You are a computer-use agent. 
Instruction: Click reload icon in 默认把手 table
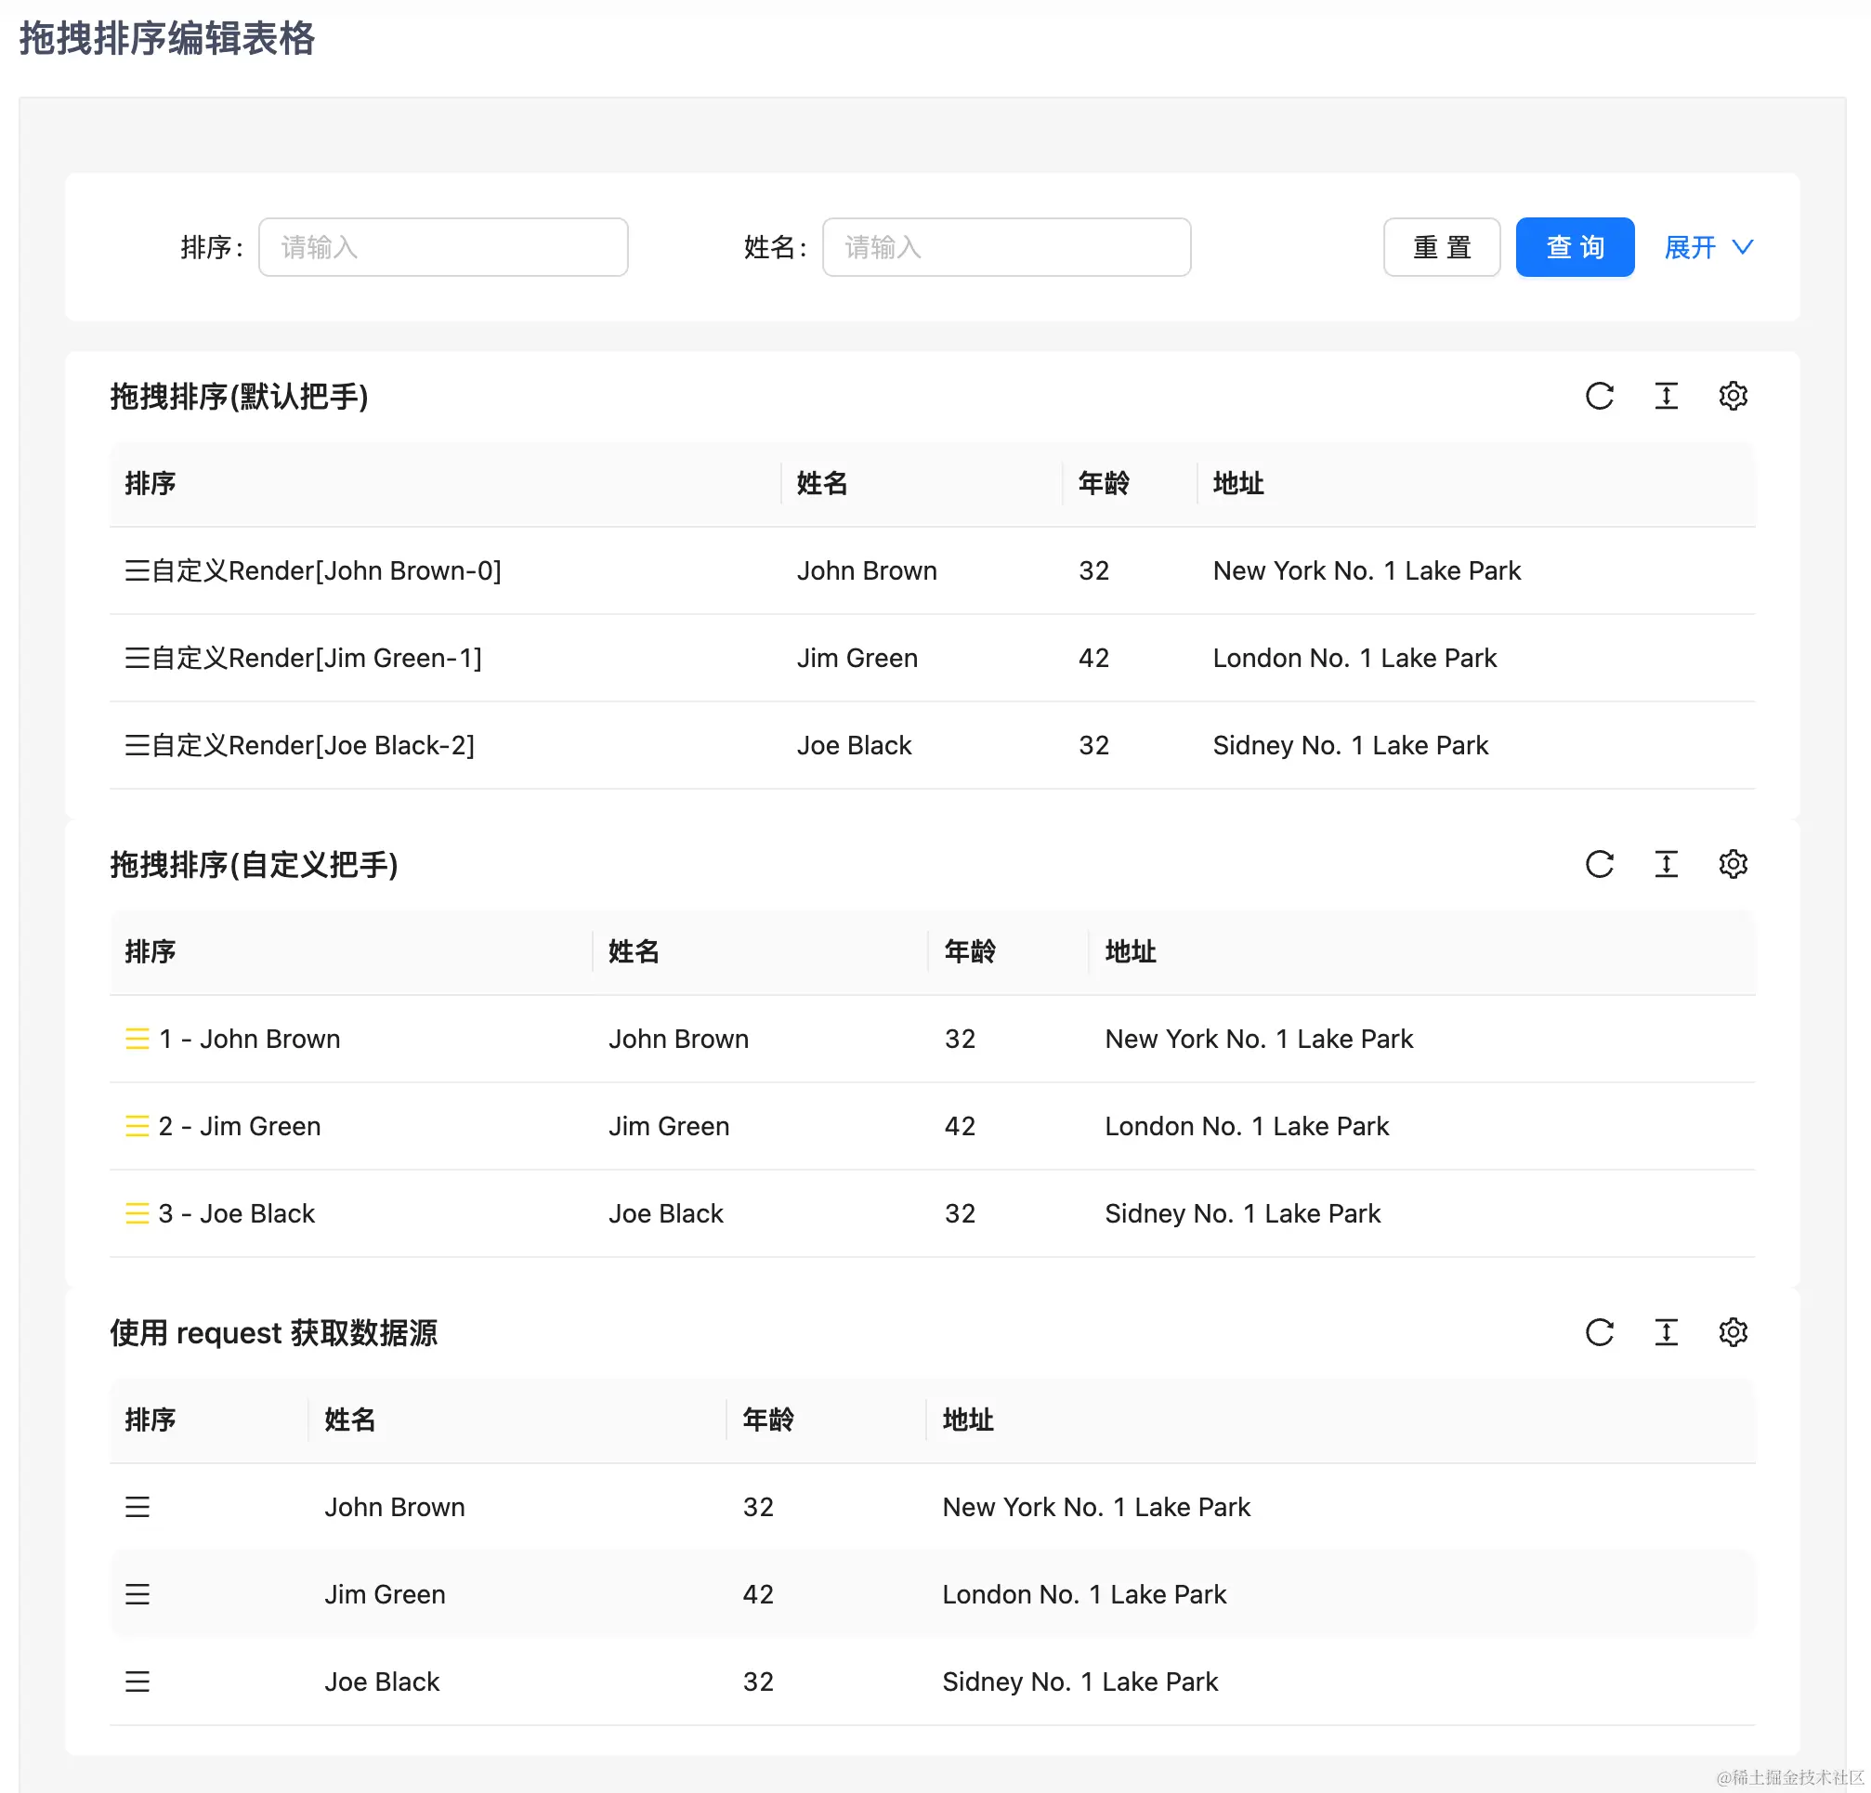pyautogui.click(x=1599, y=395)
